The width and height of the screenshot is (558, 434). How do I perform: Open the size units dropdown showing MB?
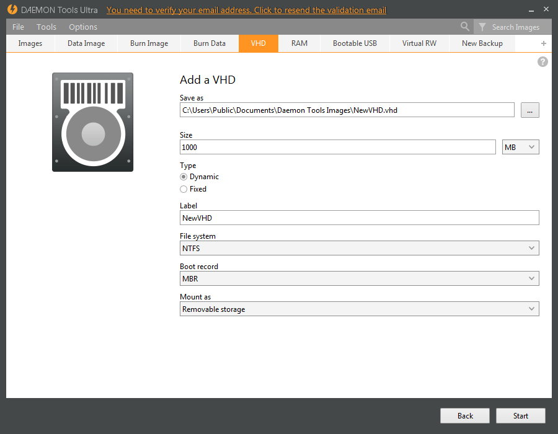tap(520, 146)
